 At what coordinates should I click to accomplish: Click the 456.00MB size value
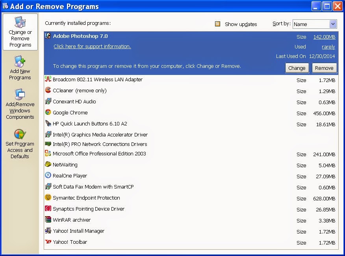click(x=324, y=114)
